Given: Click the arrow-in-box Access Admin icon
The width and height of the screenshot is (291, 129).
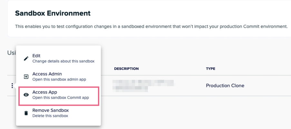Looking at the screenshot, I should click(26, 77).
